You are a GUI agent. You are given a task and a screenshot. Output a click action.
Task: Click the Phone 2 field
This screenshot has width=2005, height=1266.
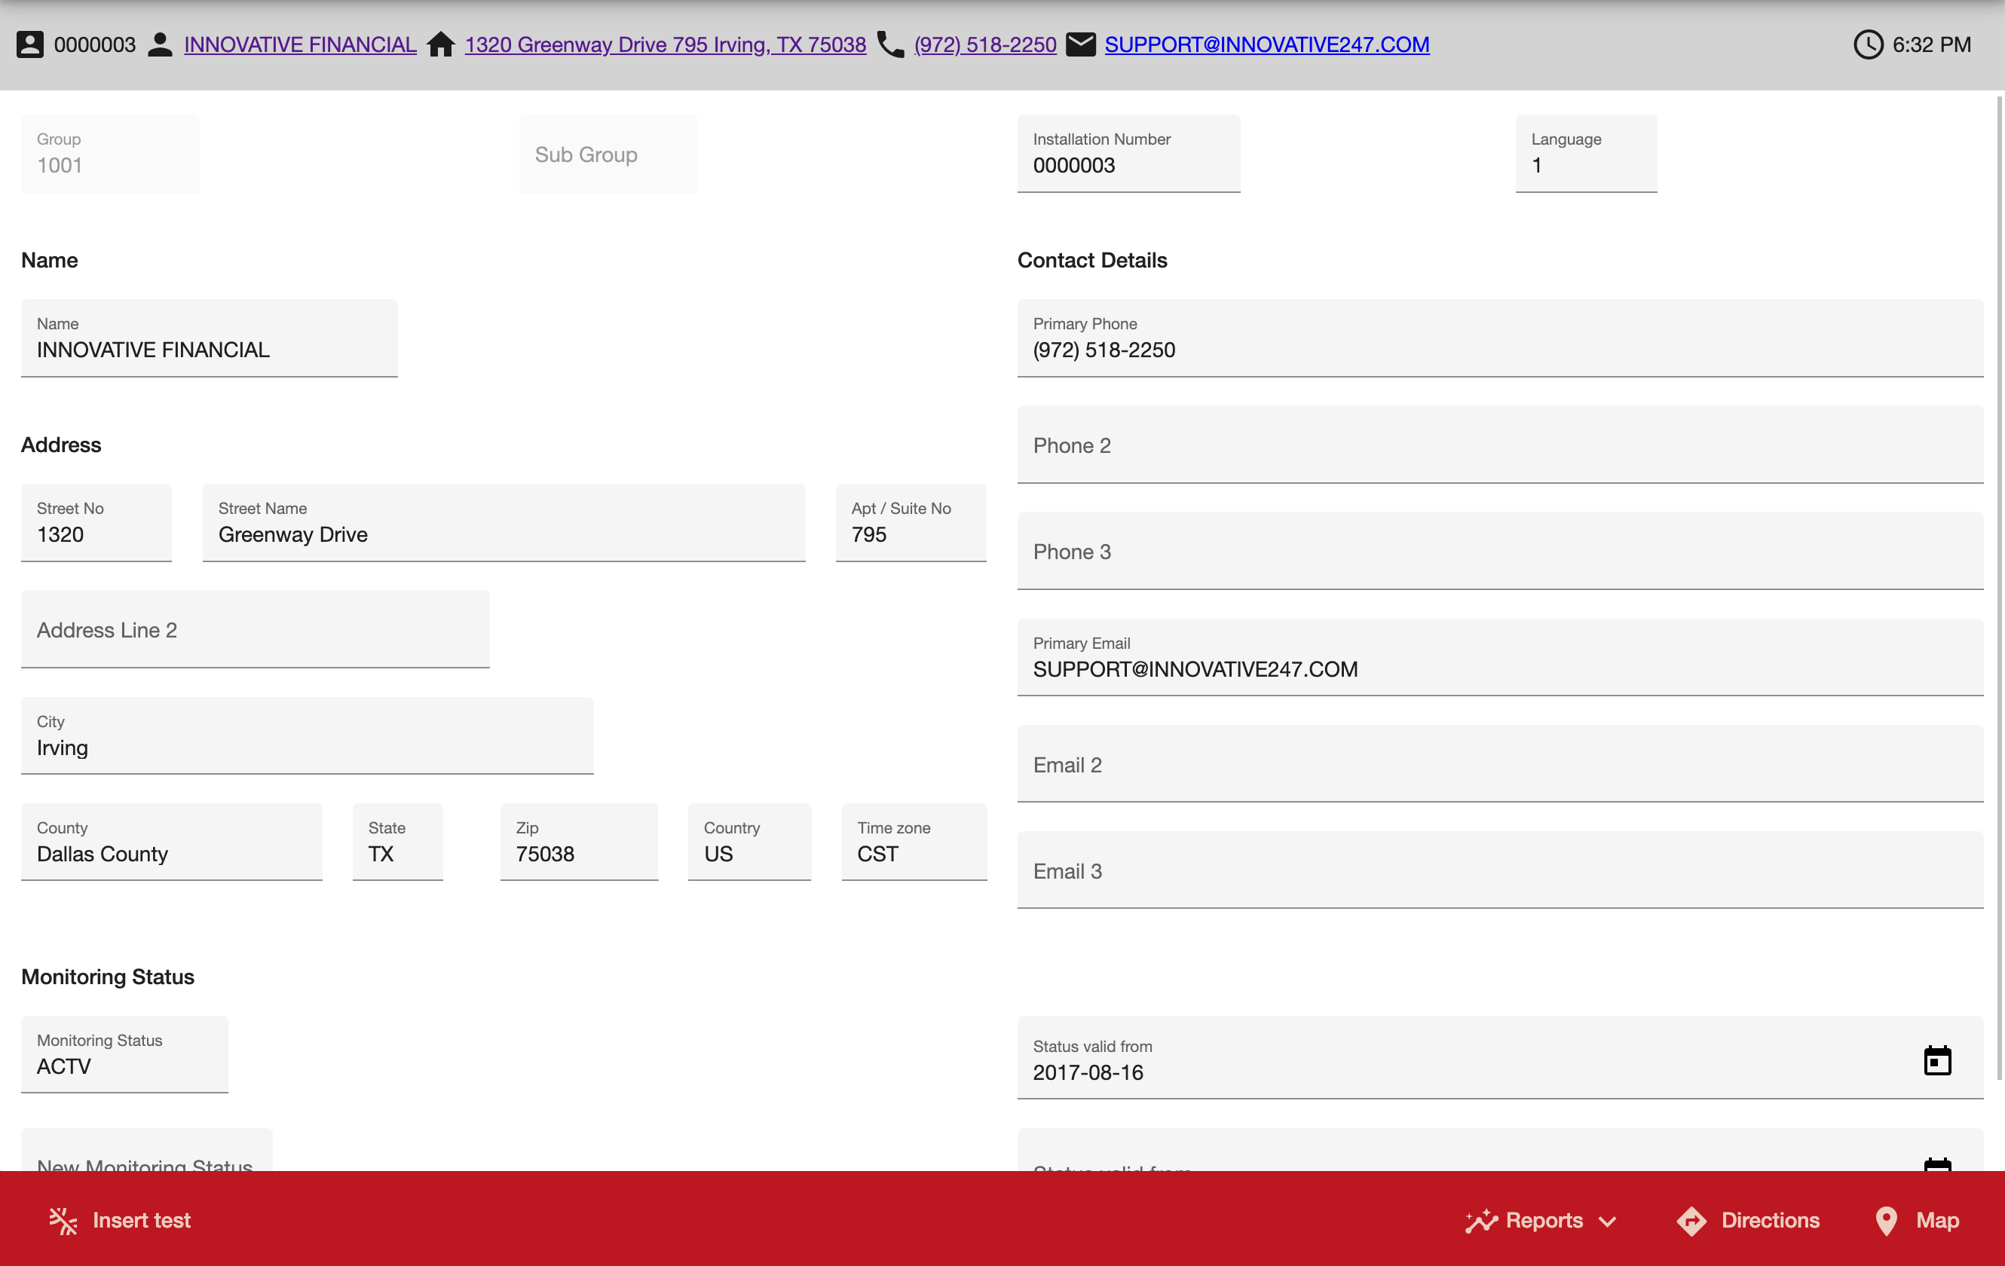click(1501, 445)
